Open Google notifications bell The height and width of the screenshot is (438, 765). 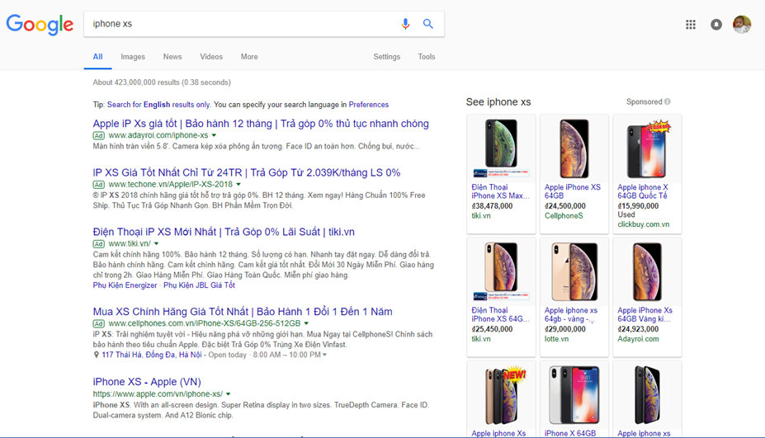click(715, 25)
